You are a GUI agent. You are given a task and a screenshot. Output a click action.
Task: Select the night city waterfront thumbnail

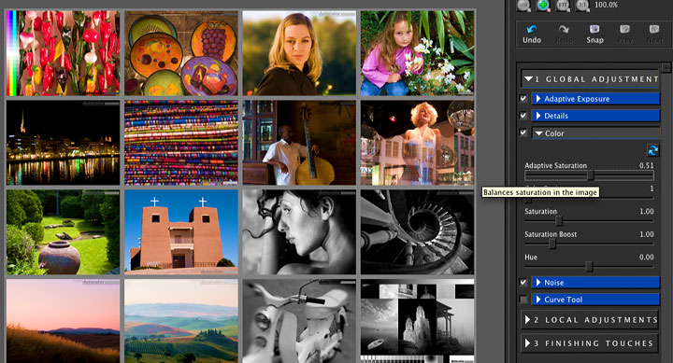click(64, 143)
